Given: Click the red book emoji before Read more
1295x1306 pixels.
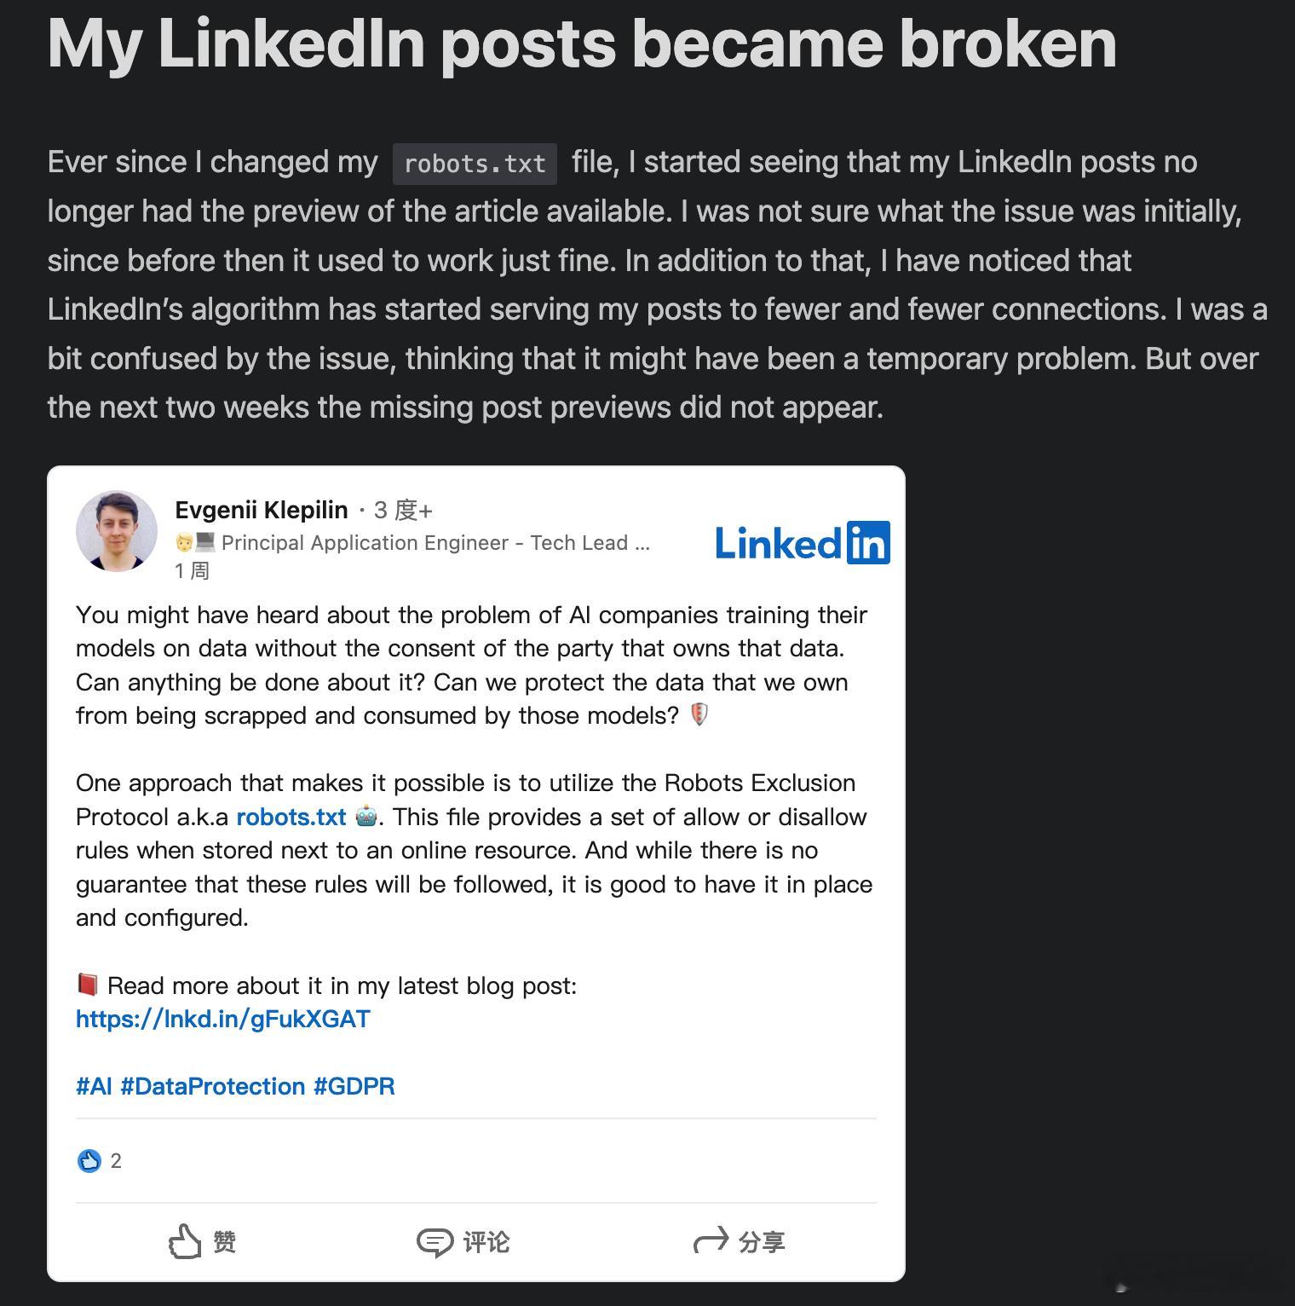Looking at the screenshot, I should point(88,985).
